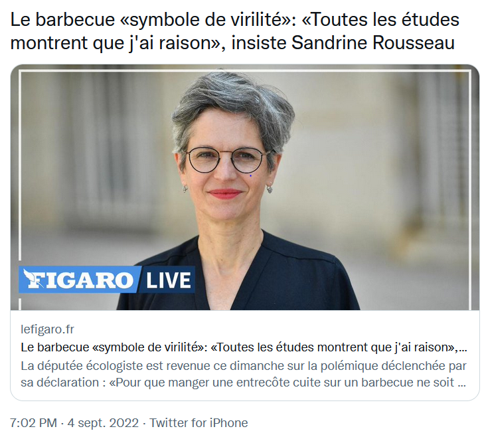Open the article preview photo
Image resolution: width=486 pixels, height=443 pixels.
pos(245,187)
